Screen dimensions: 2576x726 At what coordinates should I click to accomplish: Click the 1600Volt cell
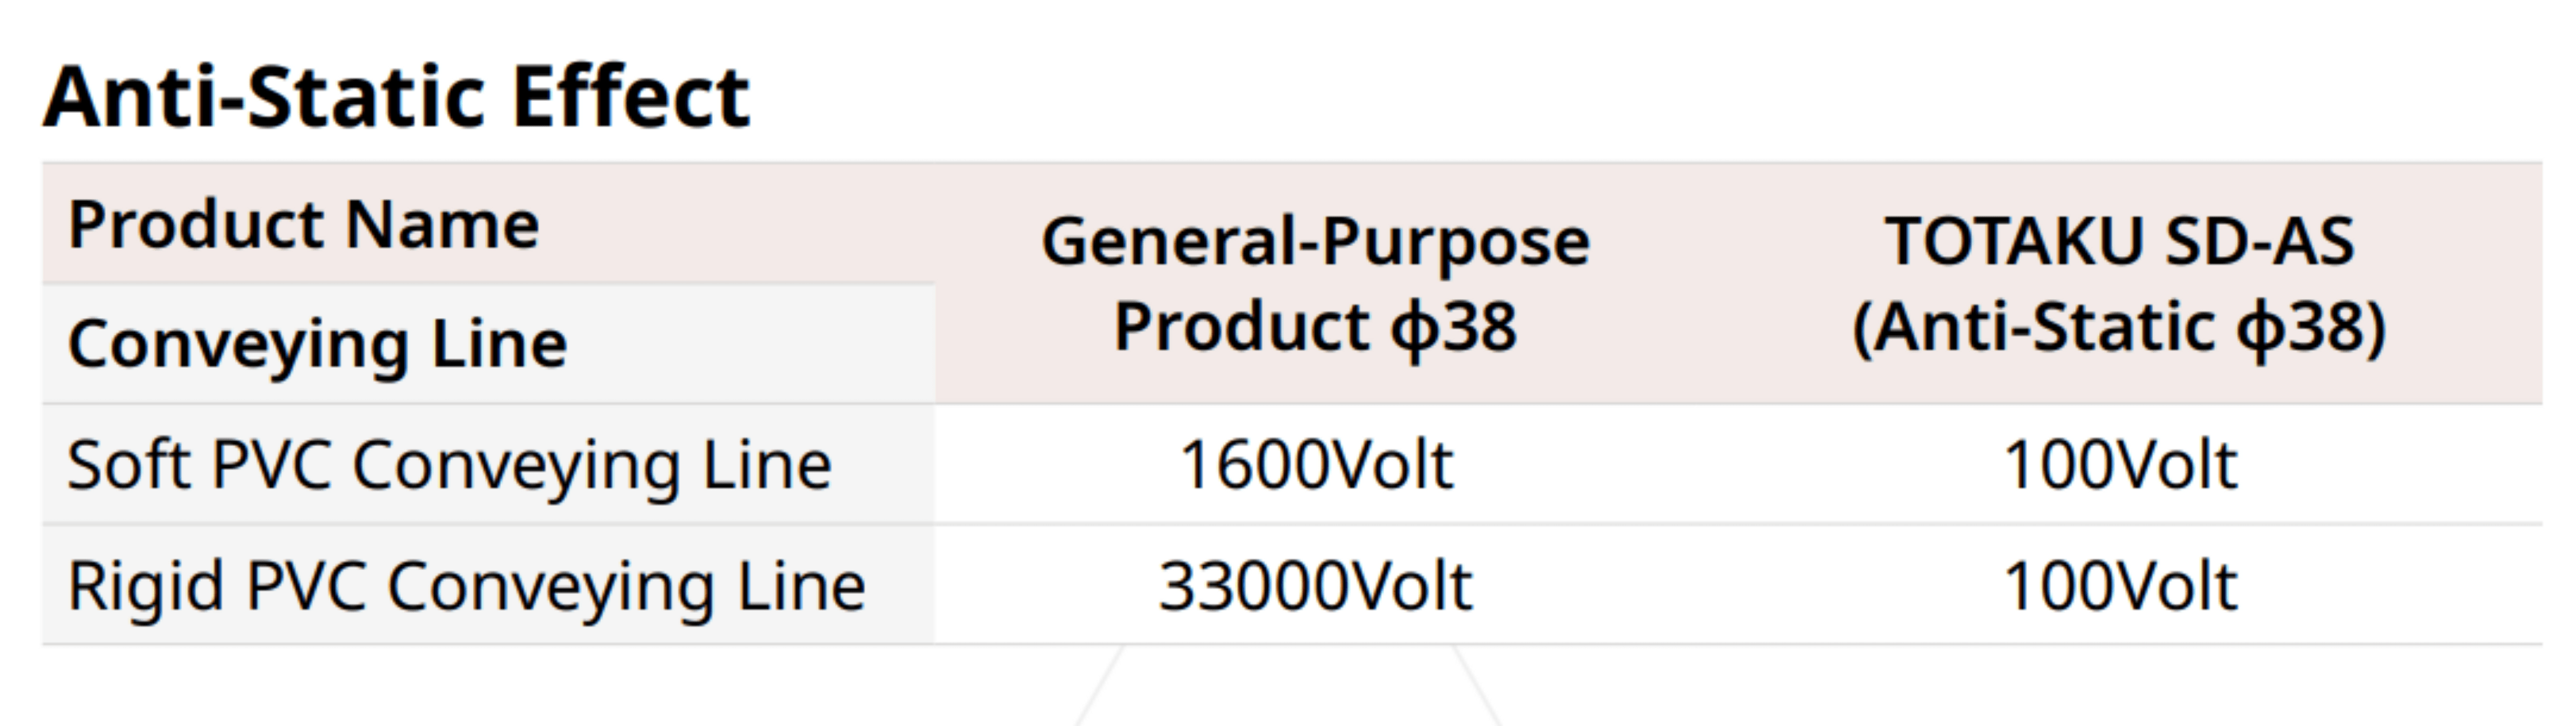1315,464
